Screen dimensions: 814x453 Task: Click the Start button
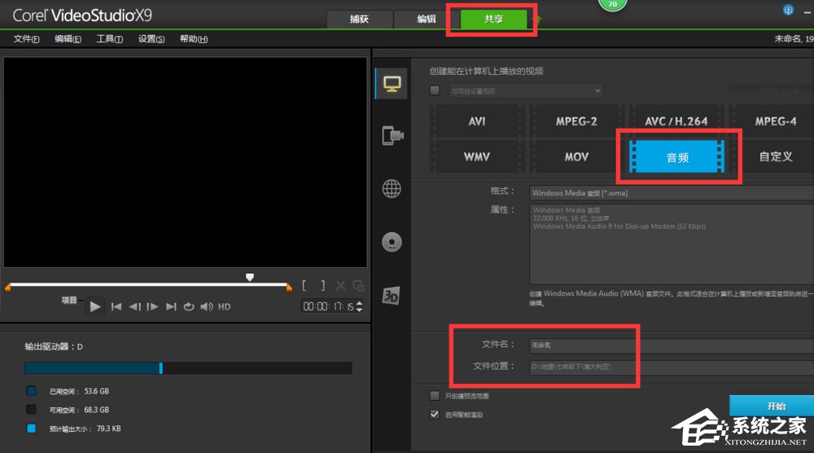click(772, 406)
